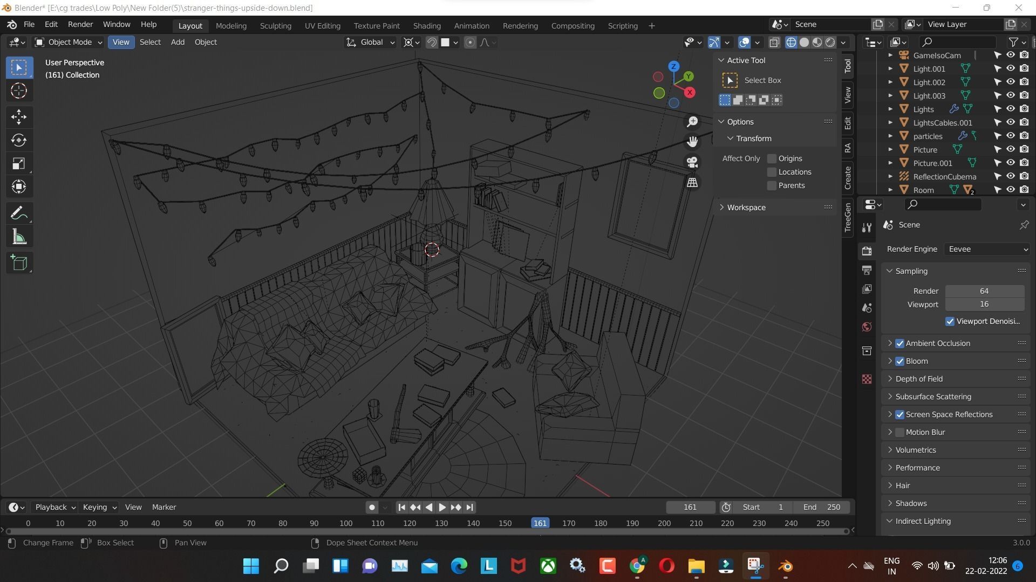Expand the Depth of Field panel
Screen dimensions: 1036x582
click(918, 379)
